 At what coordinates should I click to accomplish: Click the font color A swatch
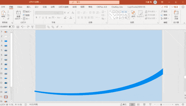(x=71, y=18)
